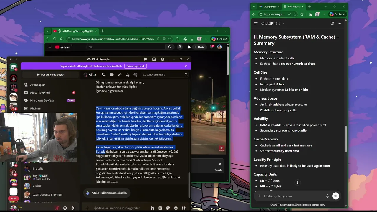
Task: Click Sohbet et Copilot in ChatGPT browser
Action: point(337,14)
